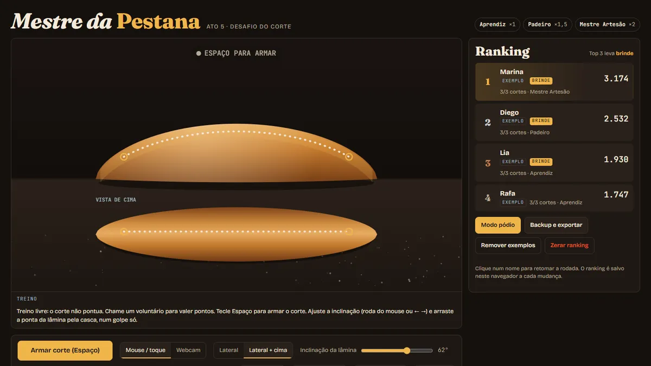Select Diego in the ranking
The height and width of the screenshot is (366, 651).
pyautogui.click(x=554, y=122)
